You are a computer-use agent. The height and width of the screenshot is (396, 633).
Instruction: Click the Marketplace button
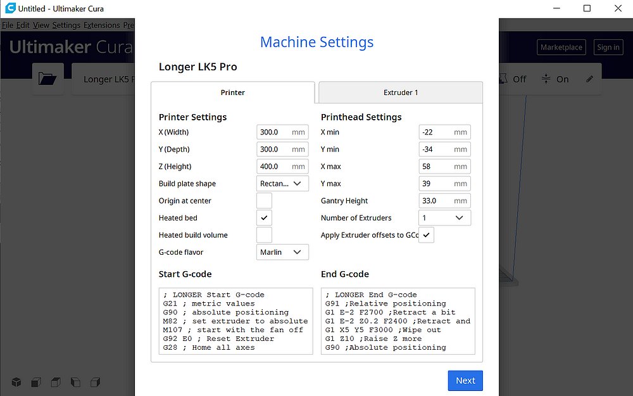click(561, 48)
